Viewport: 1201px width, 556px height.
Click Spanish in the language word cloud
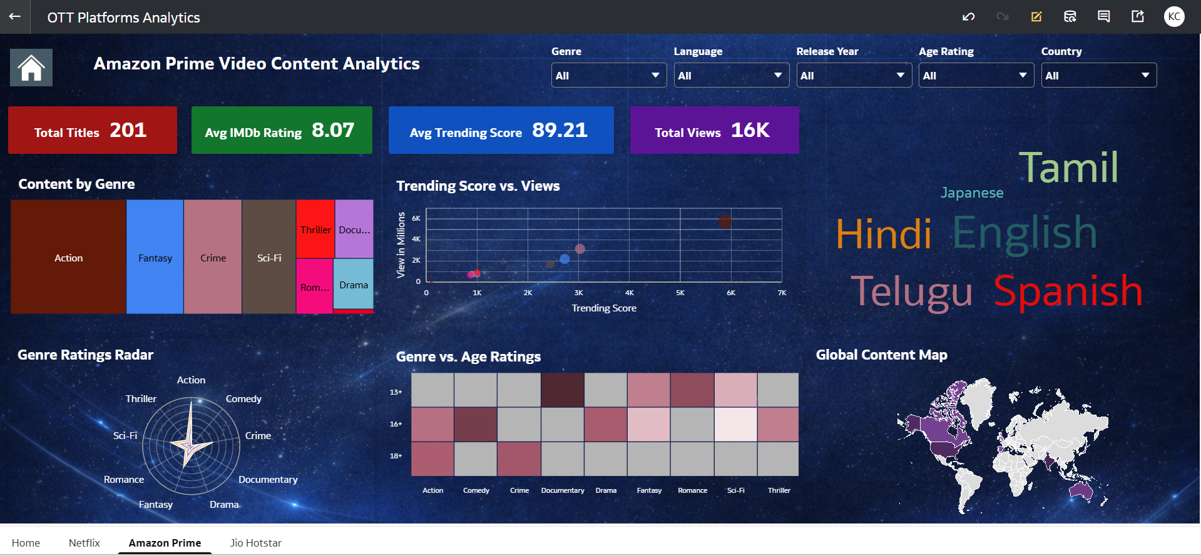[x=1068, y=291]
